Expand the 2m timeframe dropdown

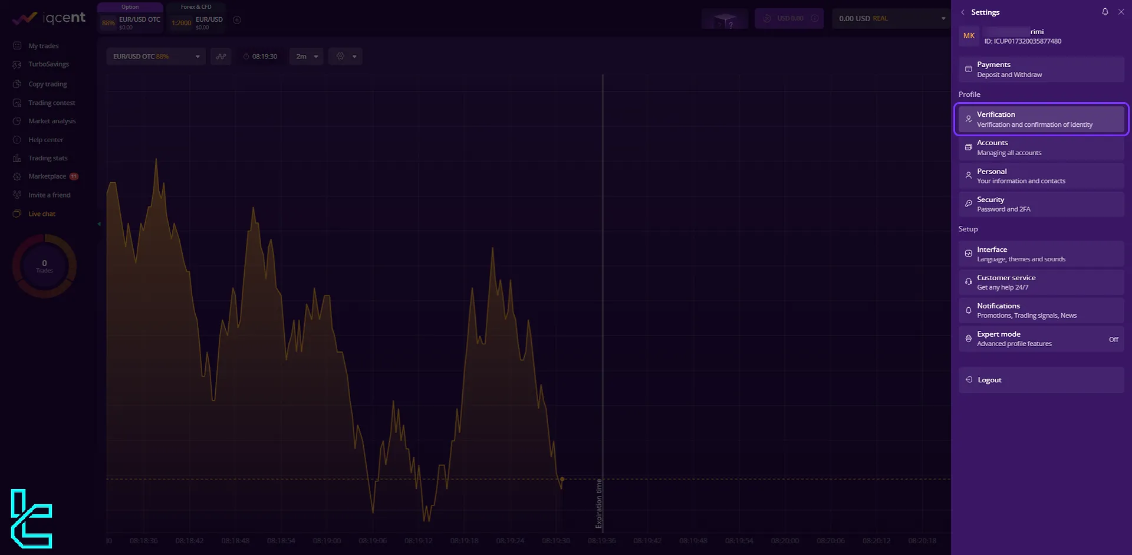click(x=307, y=57)
